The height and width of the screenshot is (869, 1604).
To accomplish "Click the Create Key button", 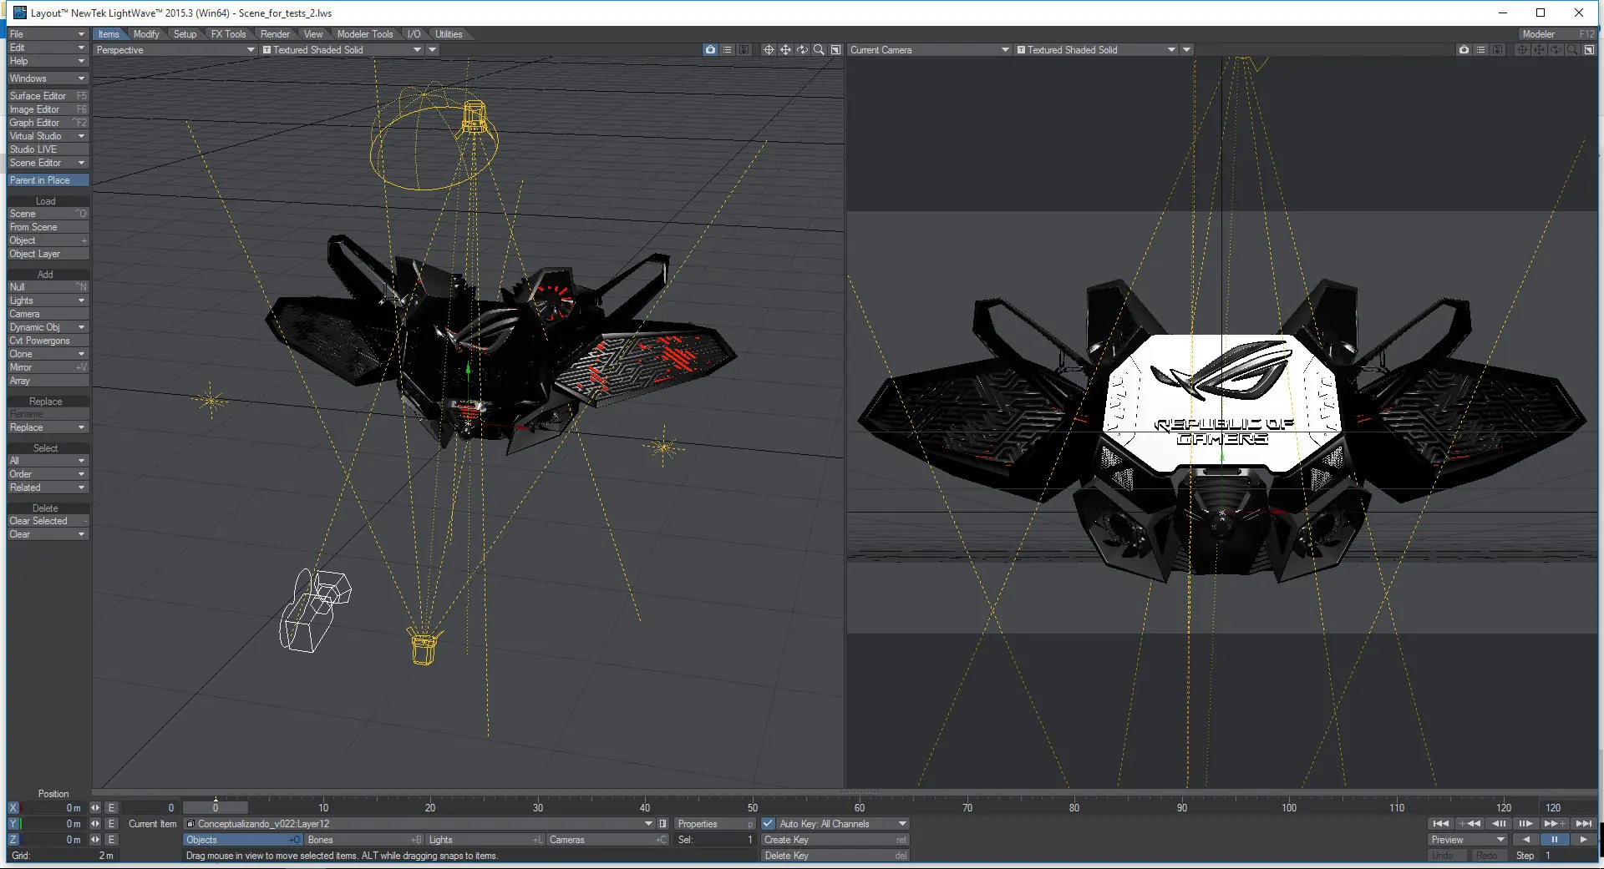I will (835, 840).
